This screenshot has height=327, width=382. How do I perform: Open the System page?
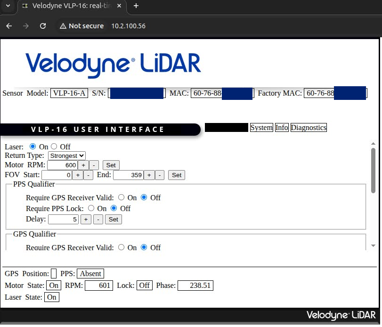(x=261, y=127)
